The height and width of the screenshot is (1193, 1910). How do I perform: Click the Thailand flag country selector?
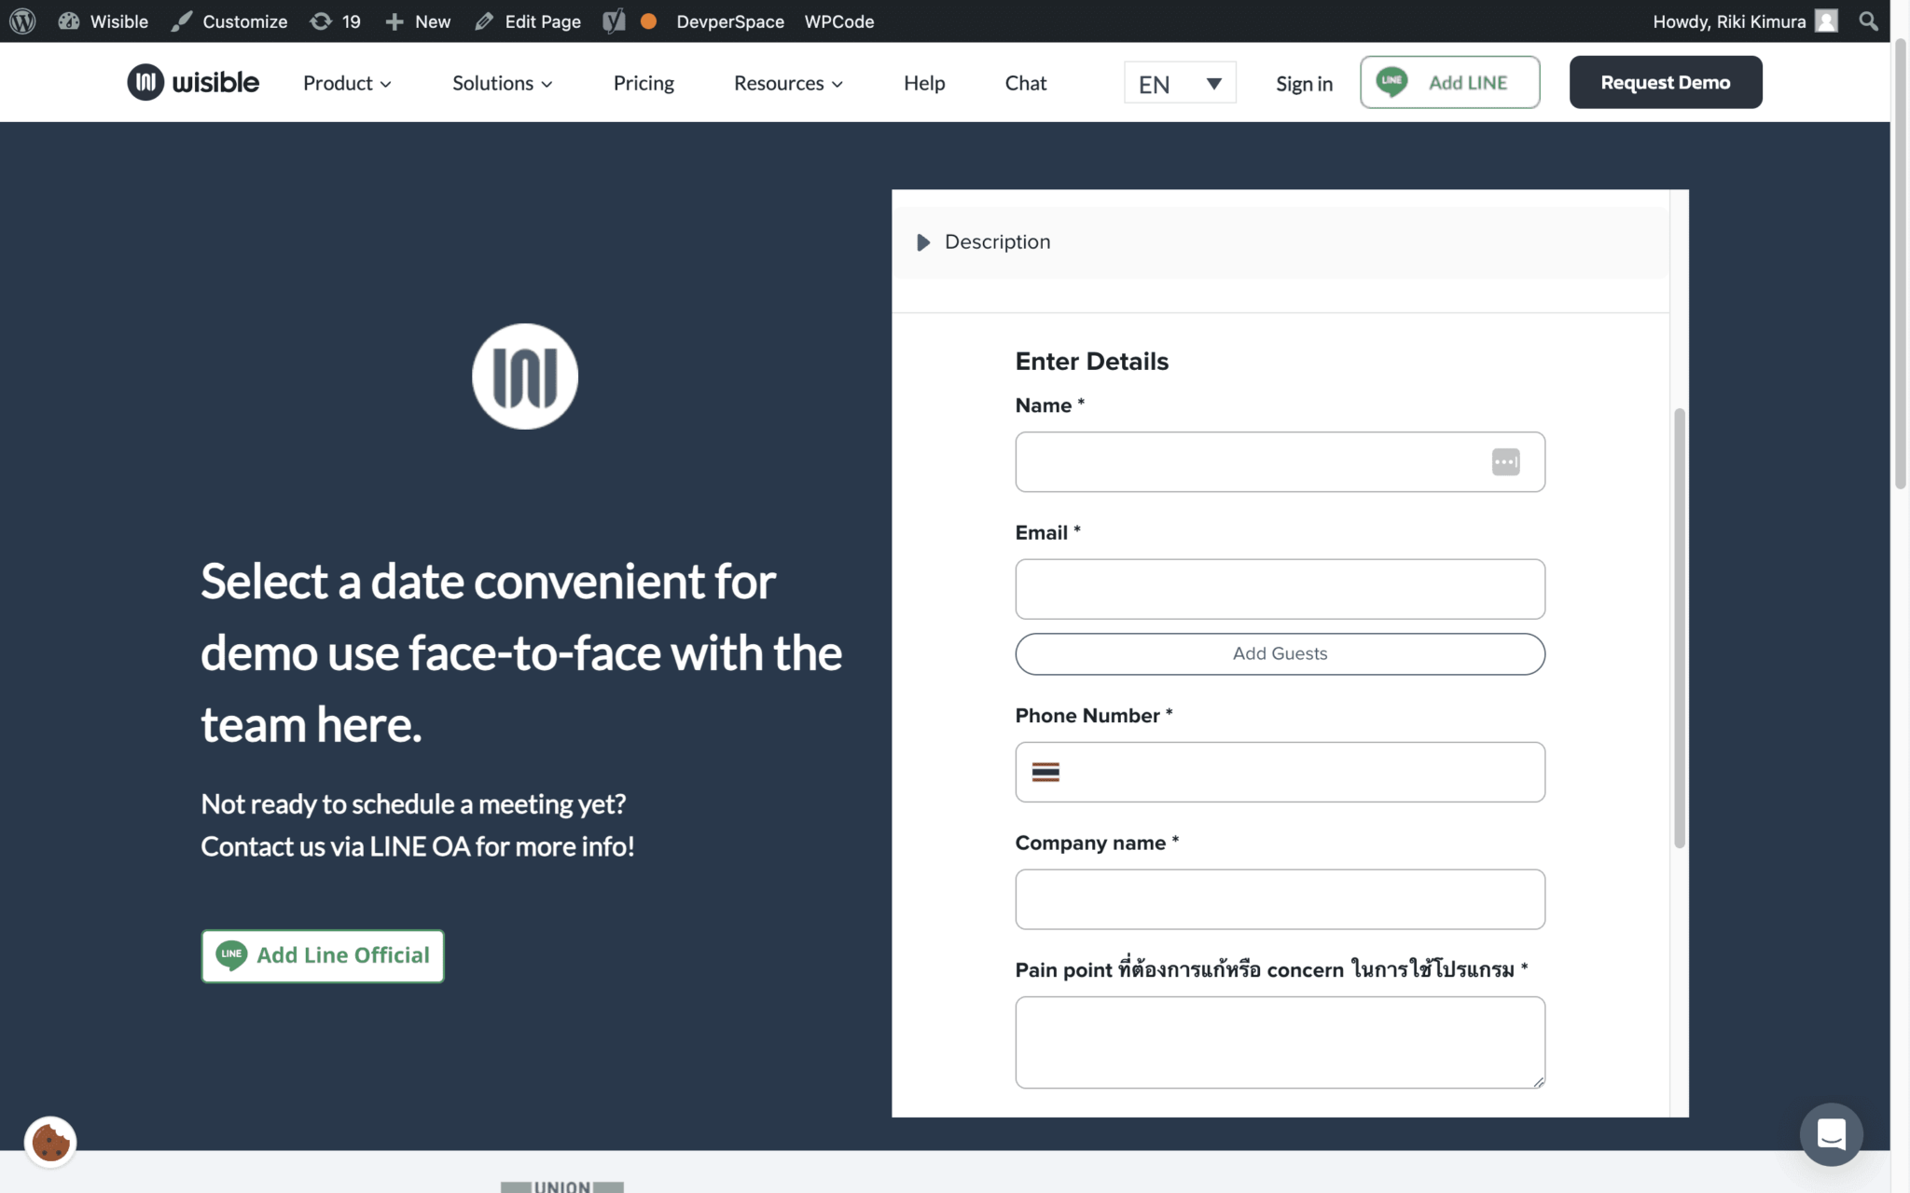1045,772
